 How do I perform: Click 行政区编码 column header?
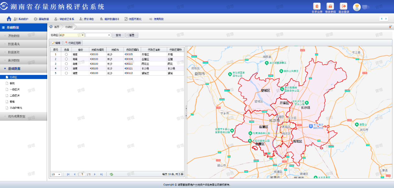132,50
